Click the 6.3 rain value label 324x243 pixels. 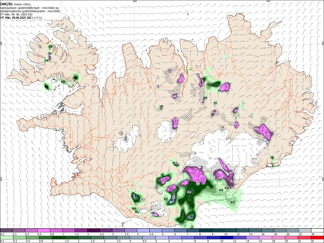[x=134, y=196]
